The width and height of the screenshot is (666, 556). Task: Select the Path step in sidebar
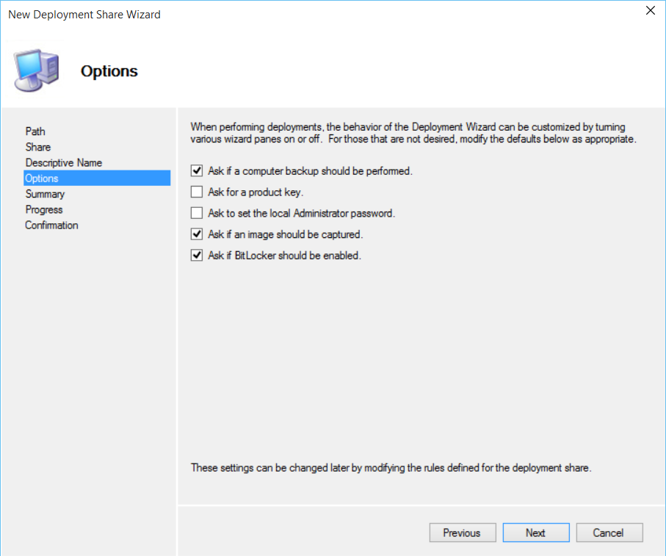click(35, 131)
